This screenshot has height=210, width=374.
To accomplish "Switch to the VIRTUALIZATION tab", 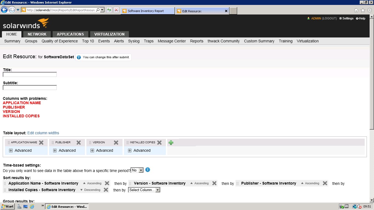I will pyautogui.click(x=109, y=34).
